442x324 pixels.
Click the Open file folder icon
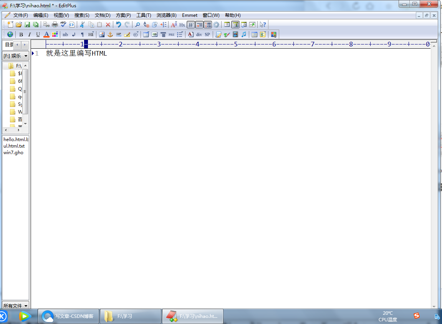[x=18, y=25]
